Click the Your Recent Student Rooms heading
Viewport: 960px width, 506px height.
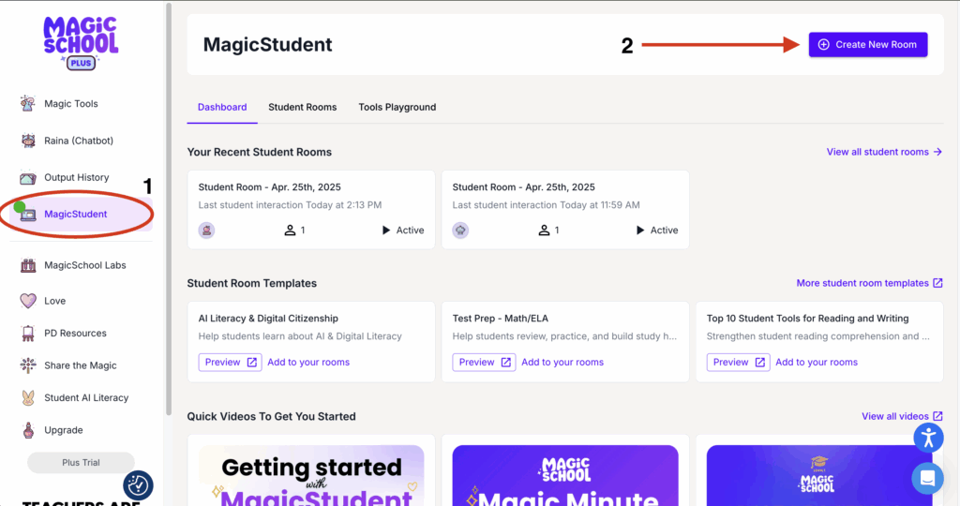click(x=260, y=152)
